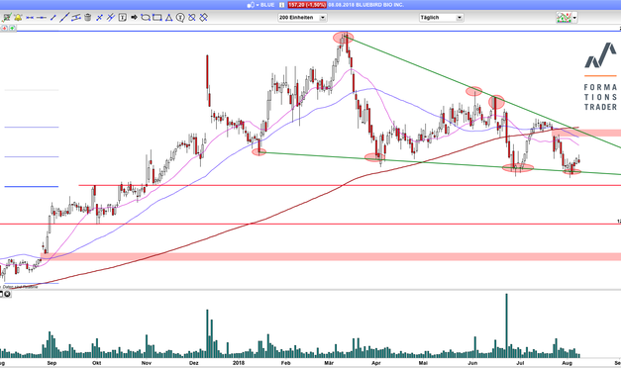Select the horizontal line with two endpoints tool
Screen dimensions: 621x368
30,18
